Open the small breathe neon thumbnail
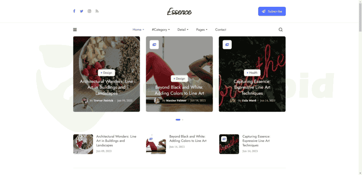362x175 pixels. [x=229, y=144]
